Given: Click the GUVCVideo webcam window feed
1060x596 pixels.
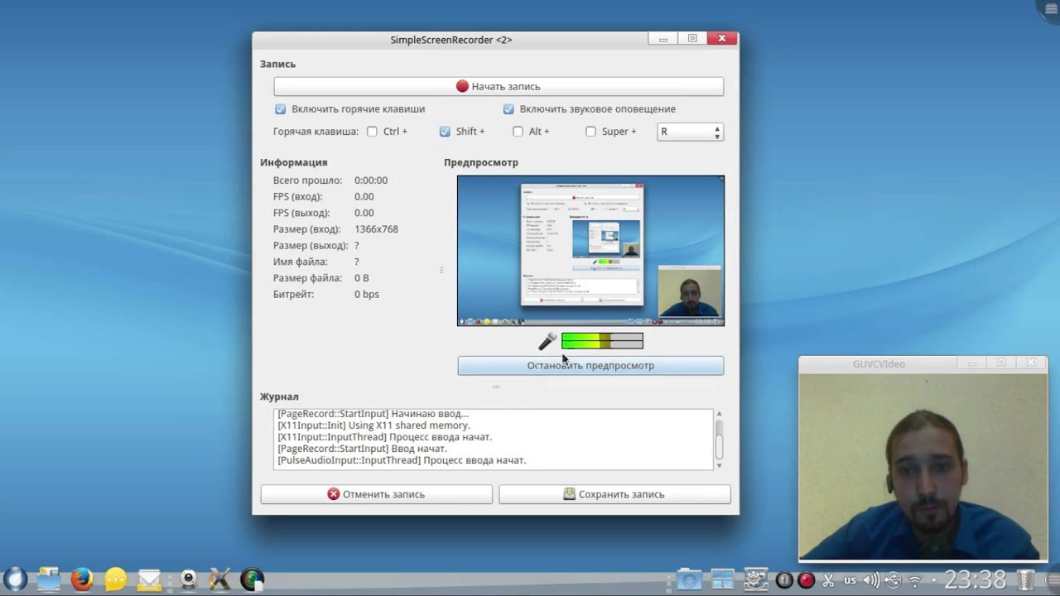Looking at the screenshot, I should click(x=923, y=467).
